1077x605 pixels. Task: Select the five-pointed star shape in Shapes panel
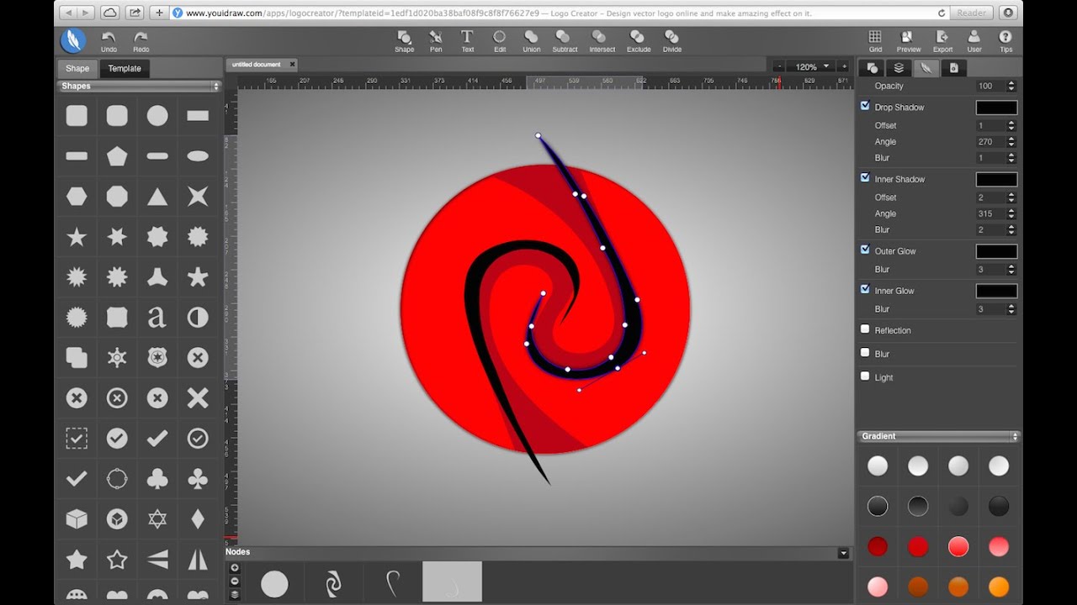coord(76,237)
